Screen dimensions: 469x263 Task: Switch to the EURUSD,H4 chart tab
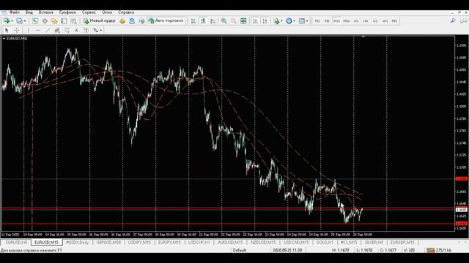tap(16, 243)
